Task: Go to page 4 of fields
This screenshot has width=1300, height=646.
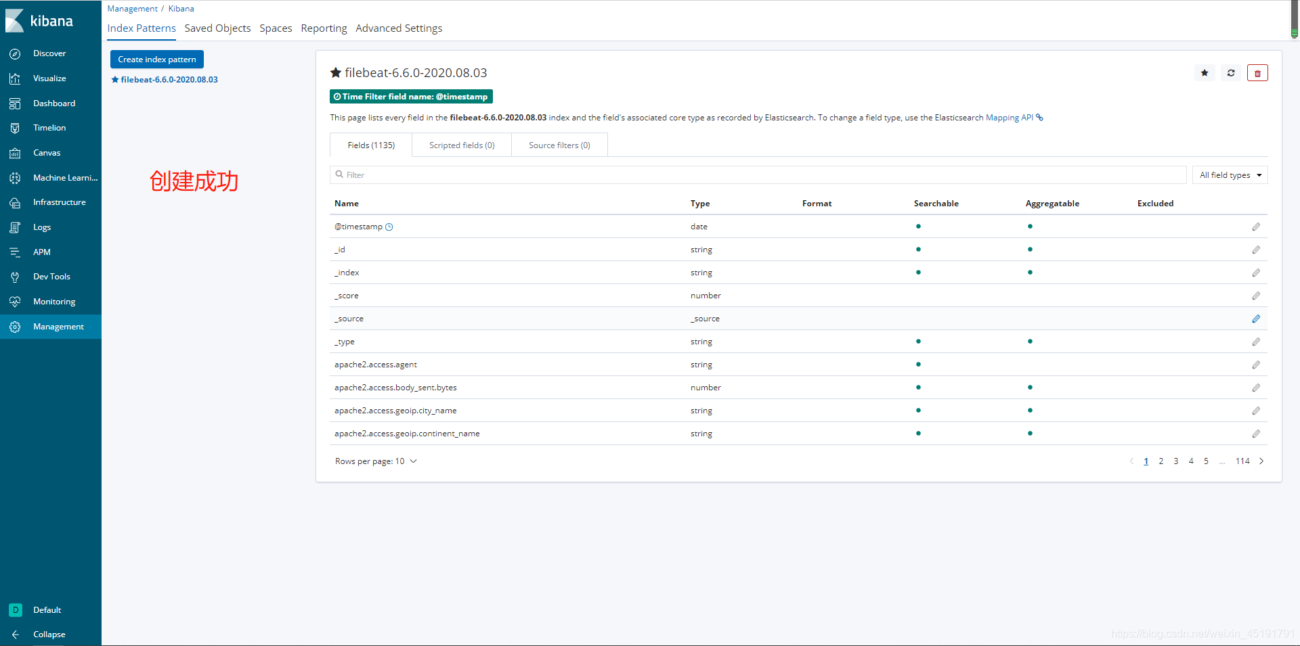Action: point(1191,461)
